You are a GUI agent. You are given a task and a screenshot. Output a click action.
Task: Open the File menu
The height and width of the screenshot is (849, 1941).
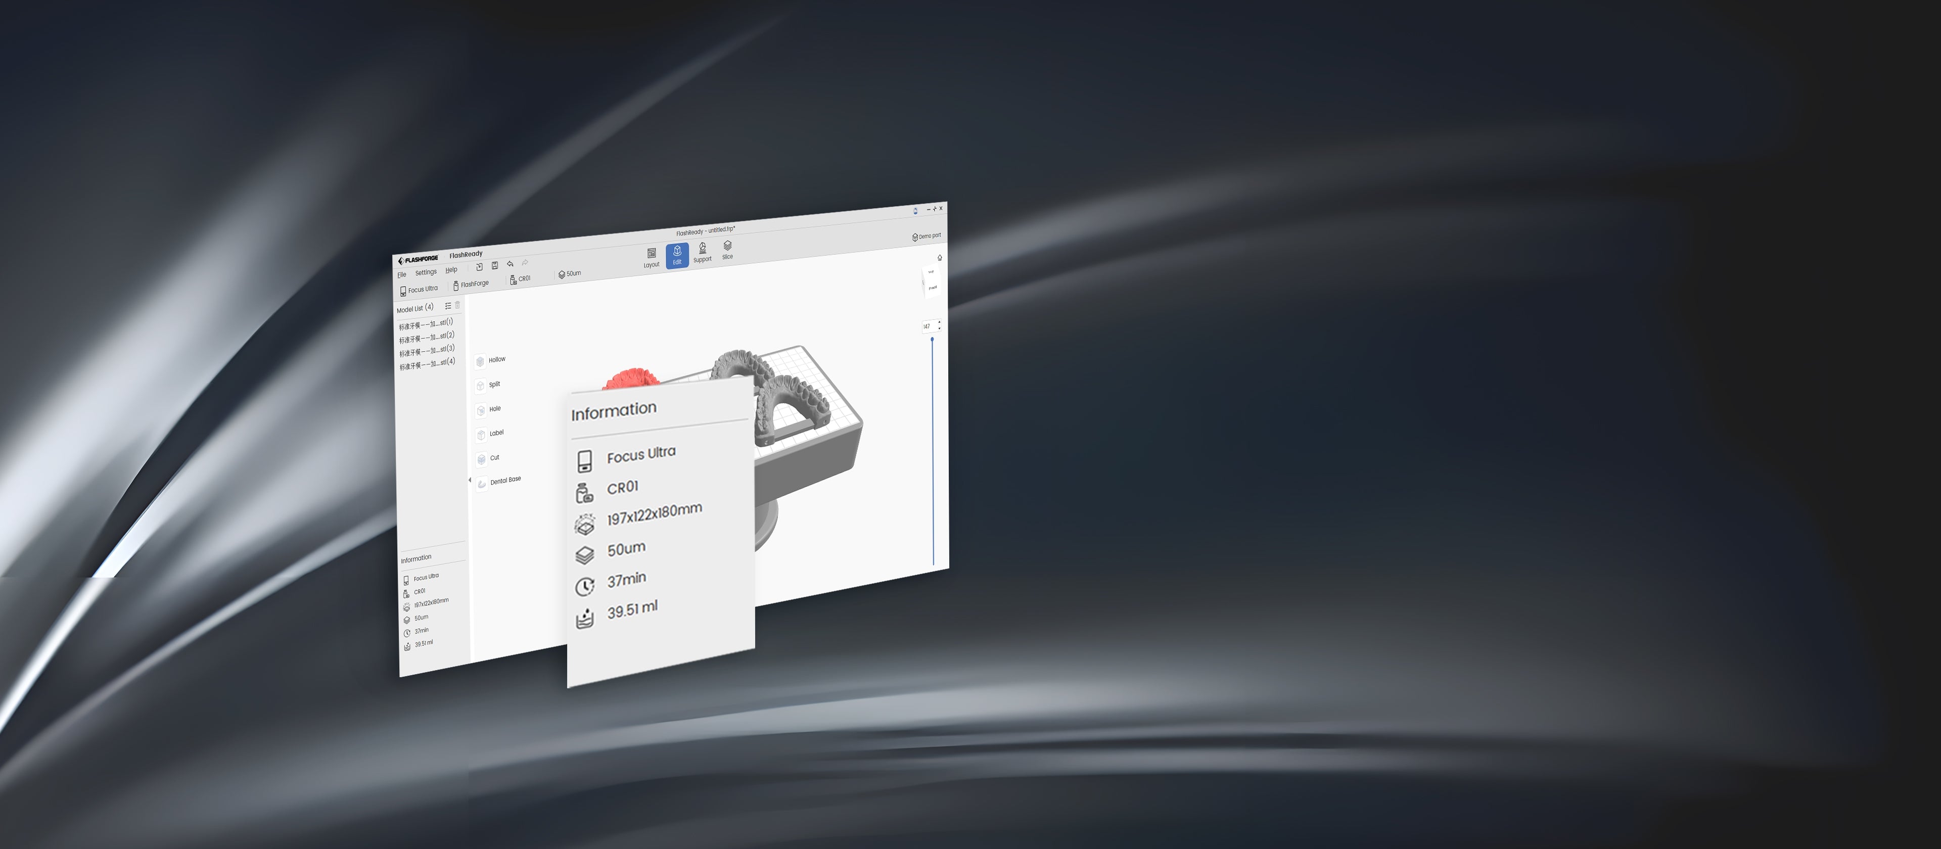tap(402, 275)
